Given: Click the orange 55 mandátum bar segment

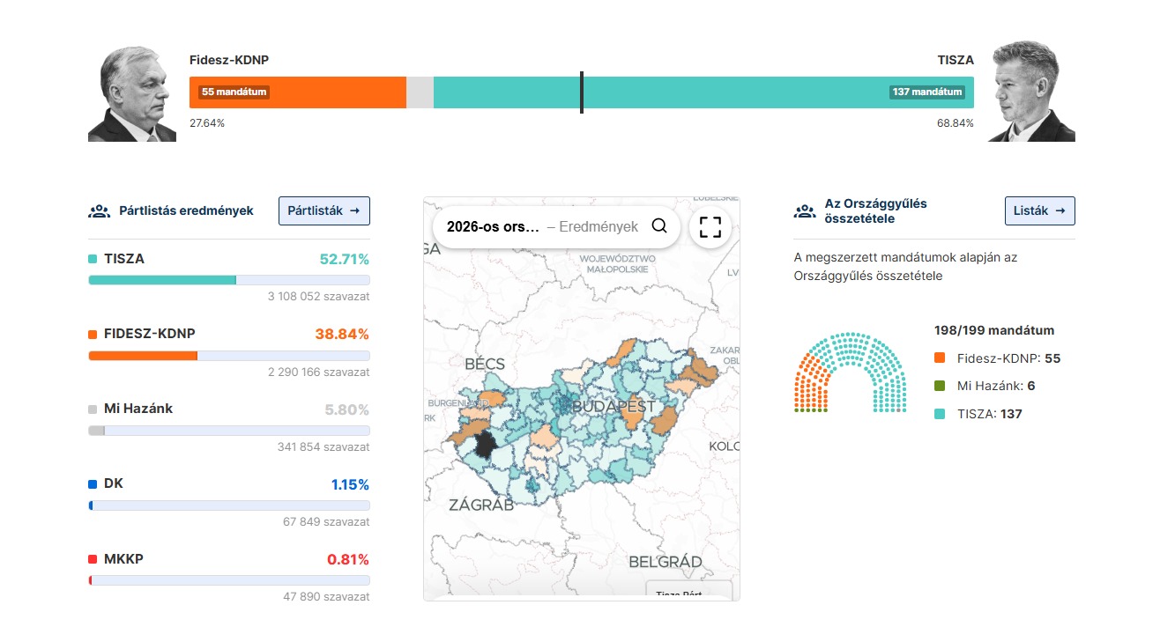Looking at the screenshot, I should point(297,92).
